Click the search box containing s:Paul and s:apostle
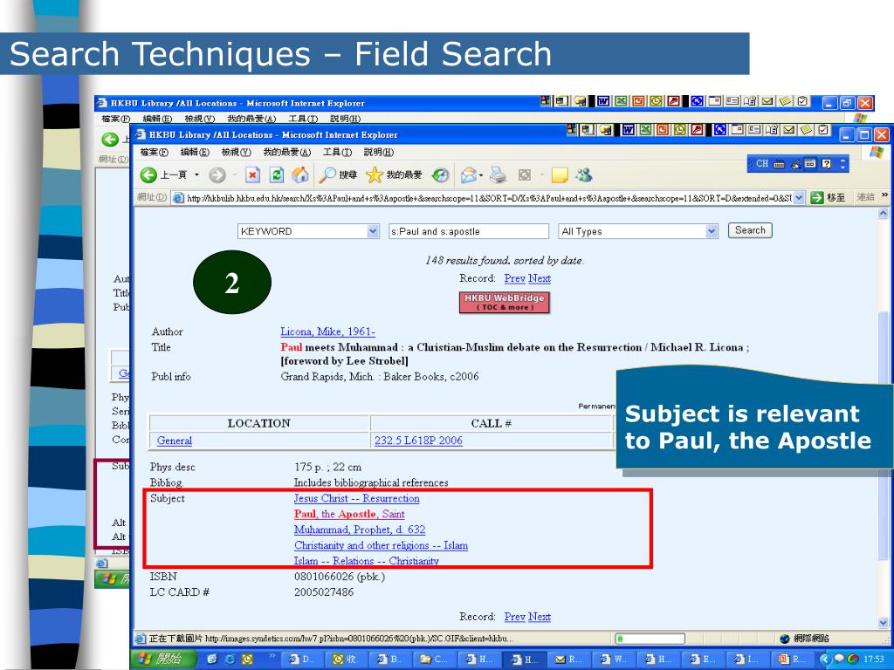Image resolution: width=894 pixels, height=670 pixels. (x=469, y=231)
